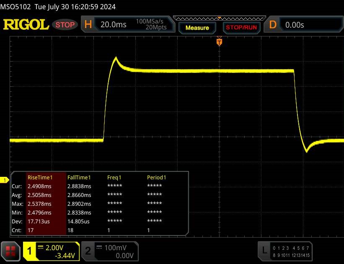Click FallTime1 min value 2.8338ms
Screen dimensions: 344x264
[79, 212]
